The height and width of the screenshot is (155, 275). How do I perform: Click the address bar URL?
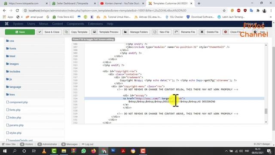pyautogui.click(x=107, y=10)
